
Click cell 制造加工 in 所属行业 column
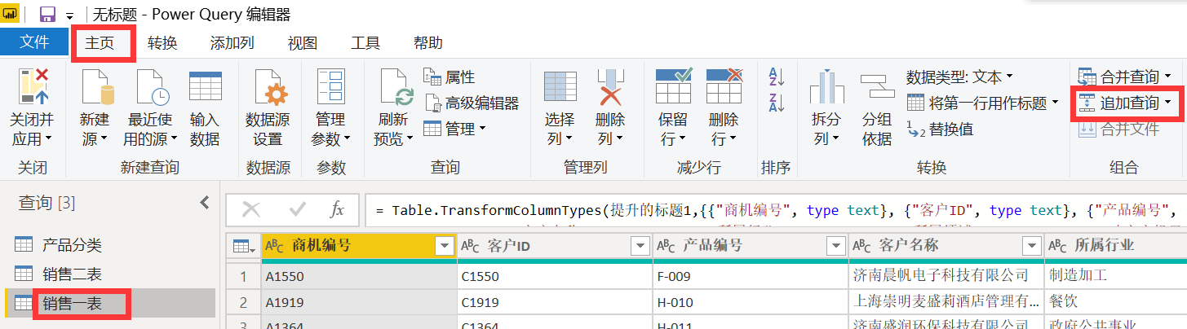point(1115,276)
